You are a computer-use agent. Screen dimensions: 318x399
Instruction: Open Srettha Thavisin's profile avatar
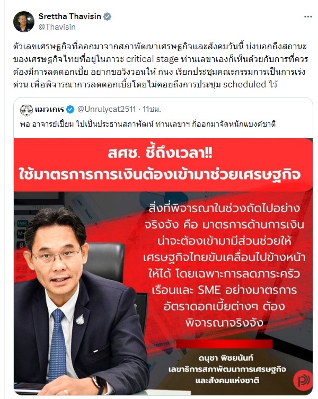point(24,22)
